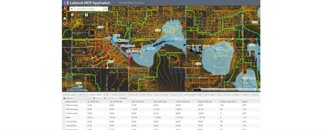Click the Clear selection button
Screen dimensions: 322x130
111,98
